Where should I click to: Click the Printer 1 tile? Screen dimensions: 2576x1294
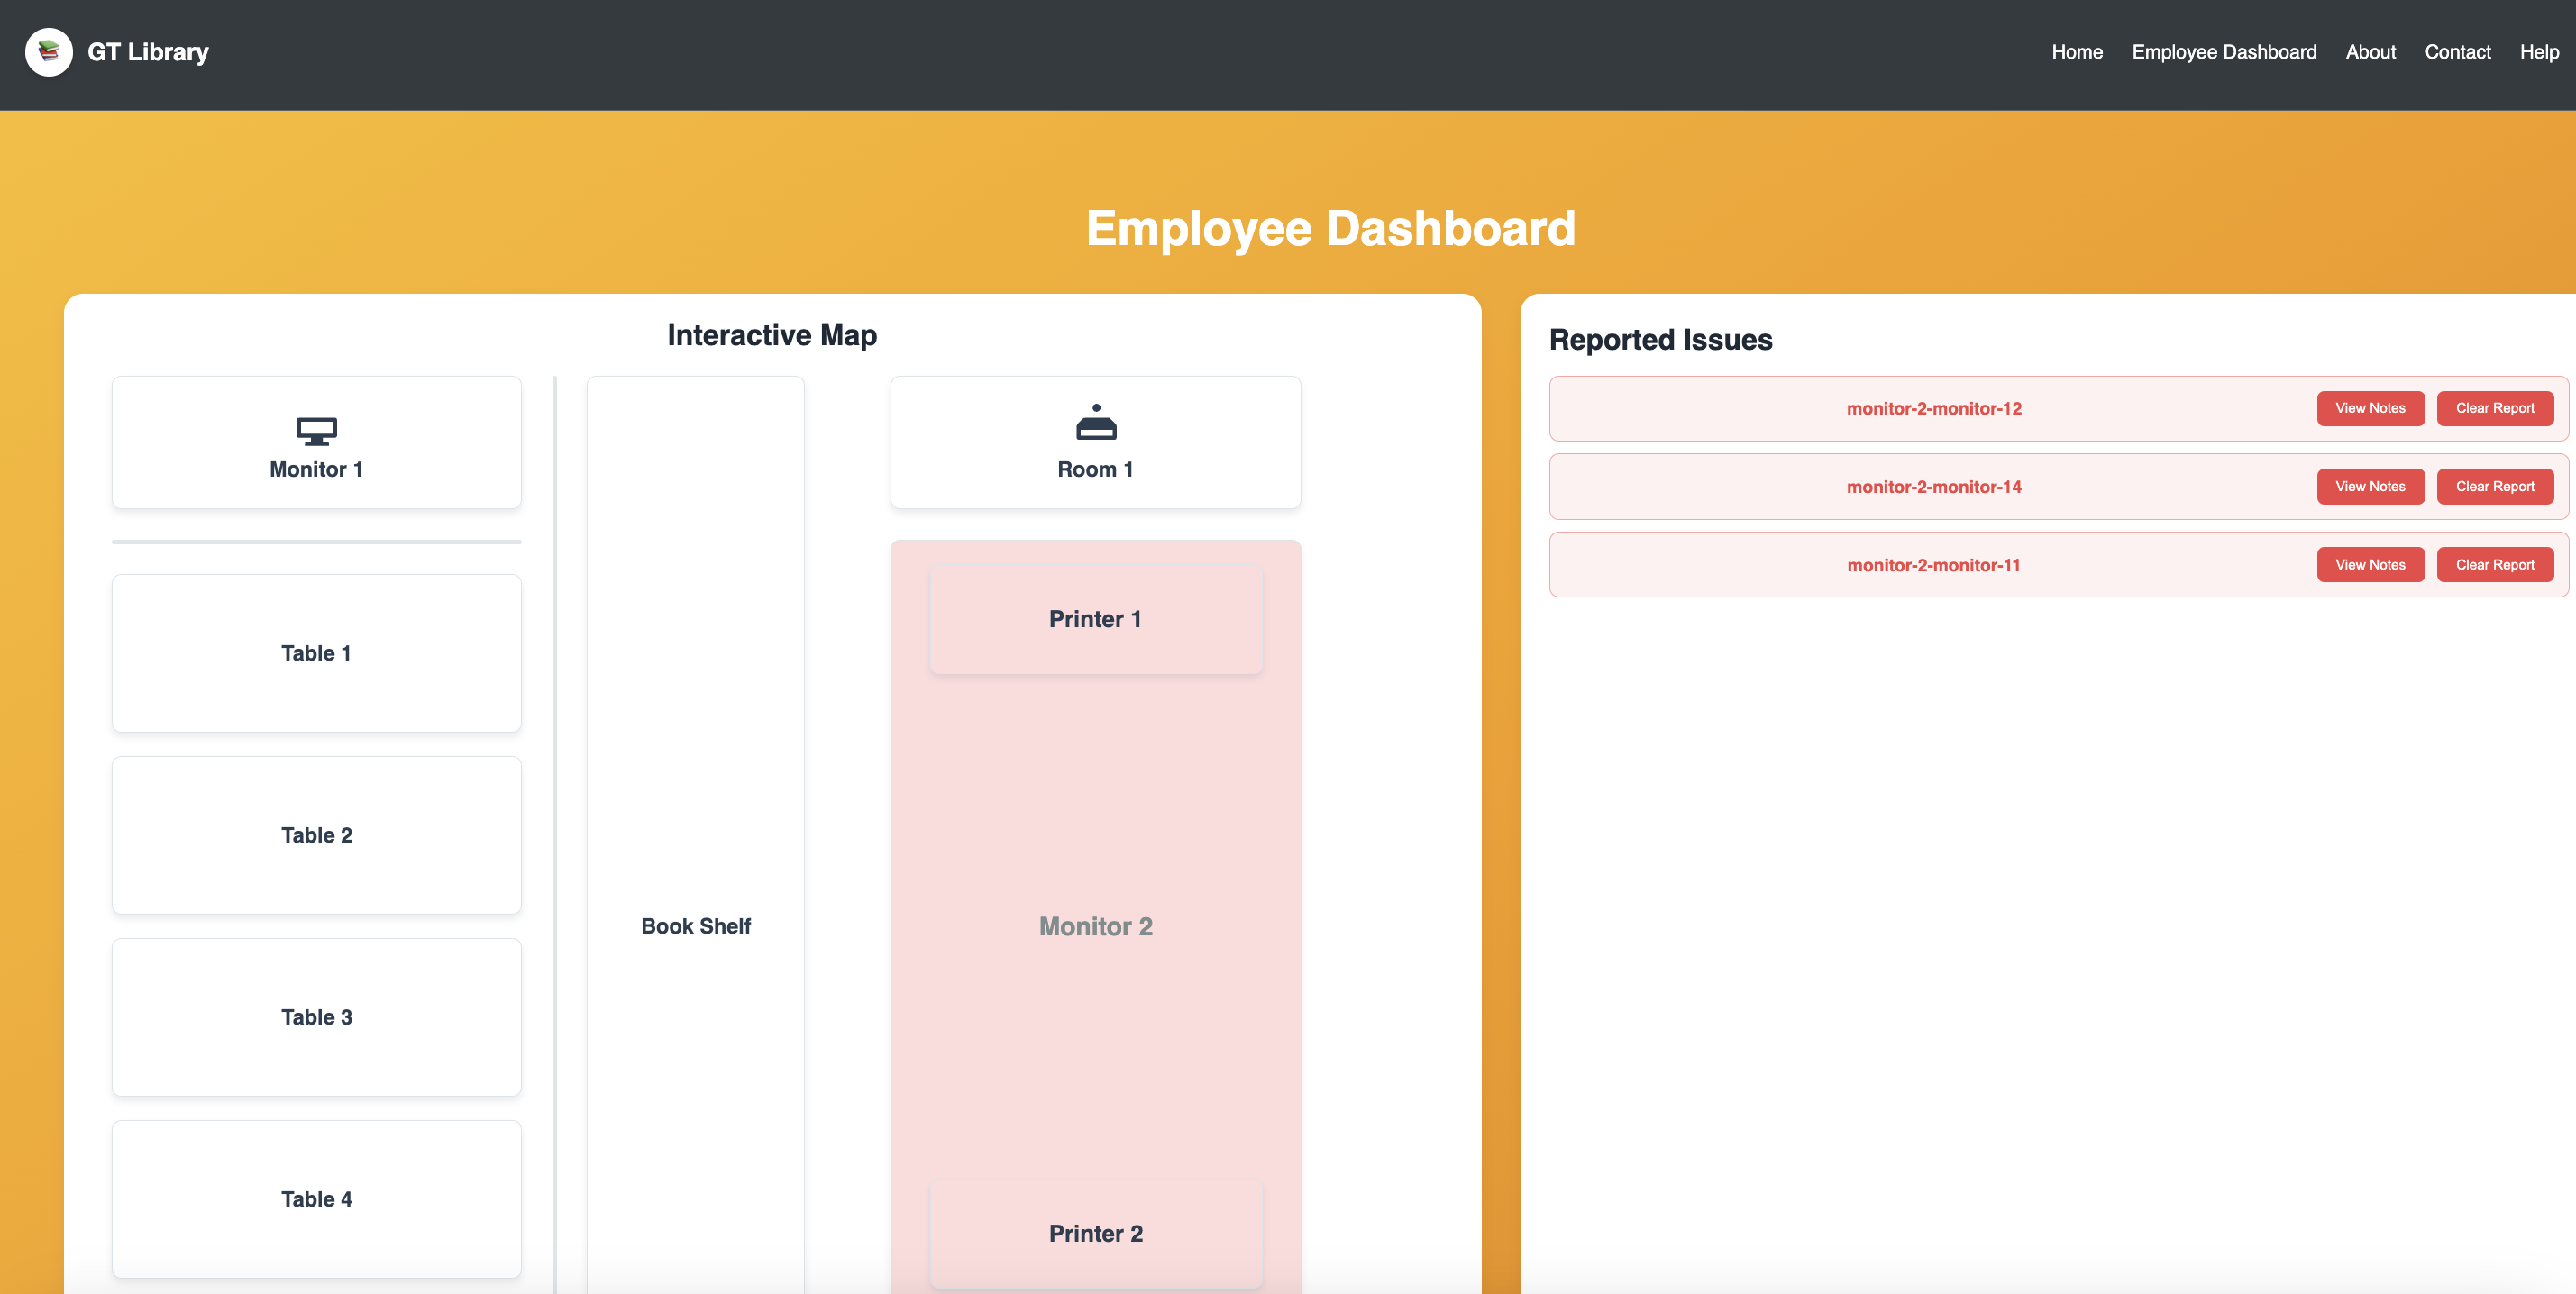(1095, 619)
